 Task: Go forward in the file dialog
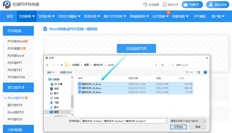click(x=53, y=65)
